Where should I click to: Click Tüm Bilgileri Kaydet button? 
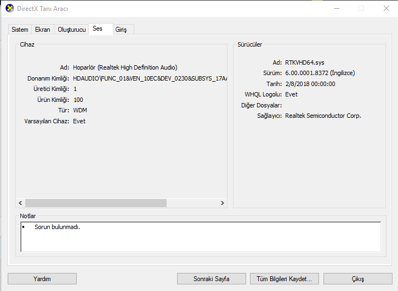[x=285, y=279]
